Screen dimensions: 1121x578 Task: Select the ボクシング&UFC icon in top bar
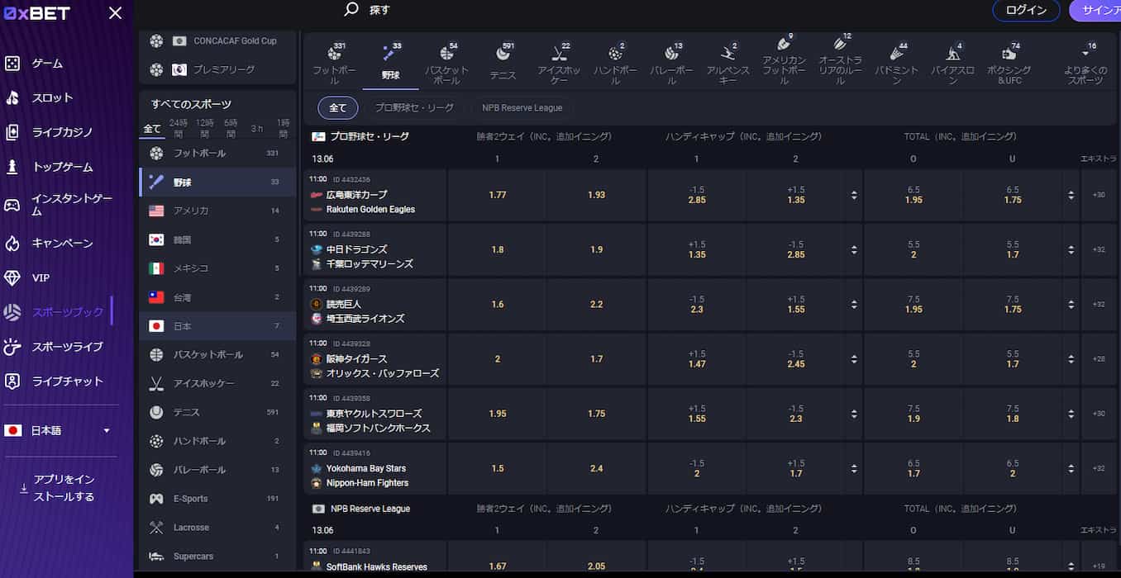1009,54
